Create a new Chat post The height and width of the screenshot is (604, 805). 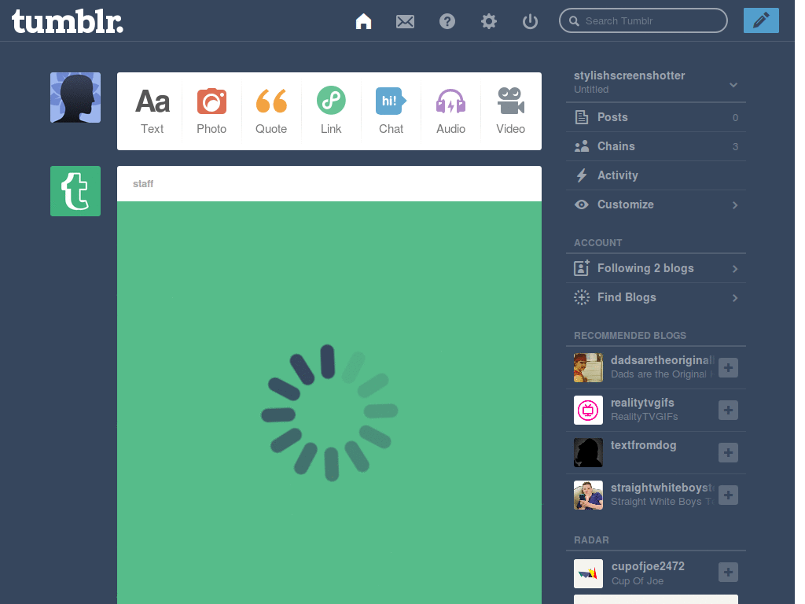click(391, 112)
